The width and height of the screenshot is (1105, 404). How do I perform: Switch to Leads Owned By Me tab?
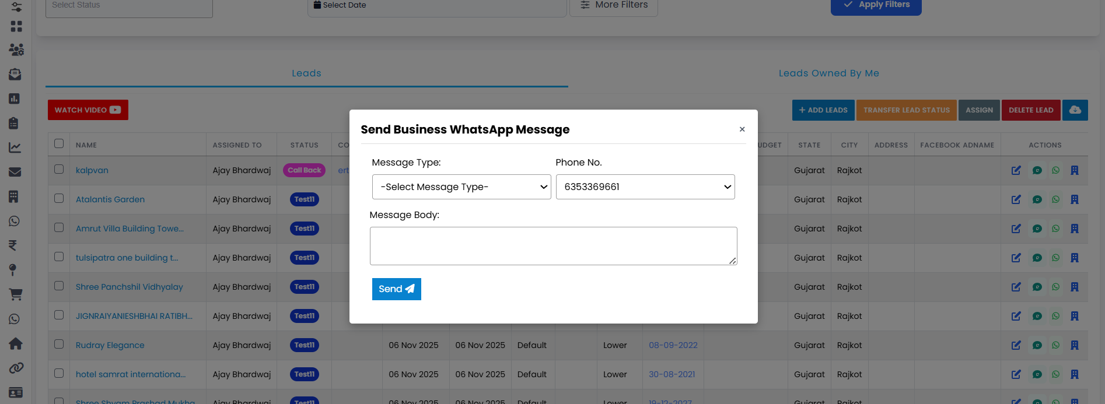tap(828, 73)
